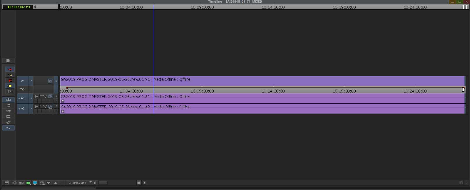
Task: Select the keyframe manipulation tool below the yellow trim tool
Action: pos(10,92)
